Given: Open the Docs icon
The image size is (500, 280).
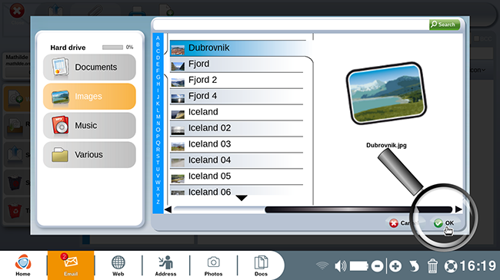Looking at the screenshot, I should pyautogui.click(x=261, y=265).
